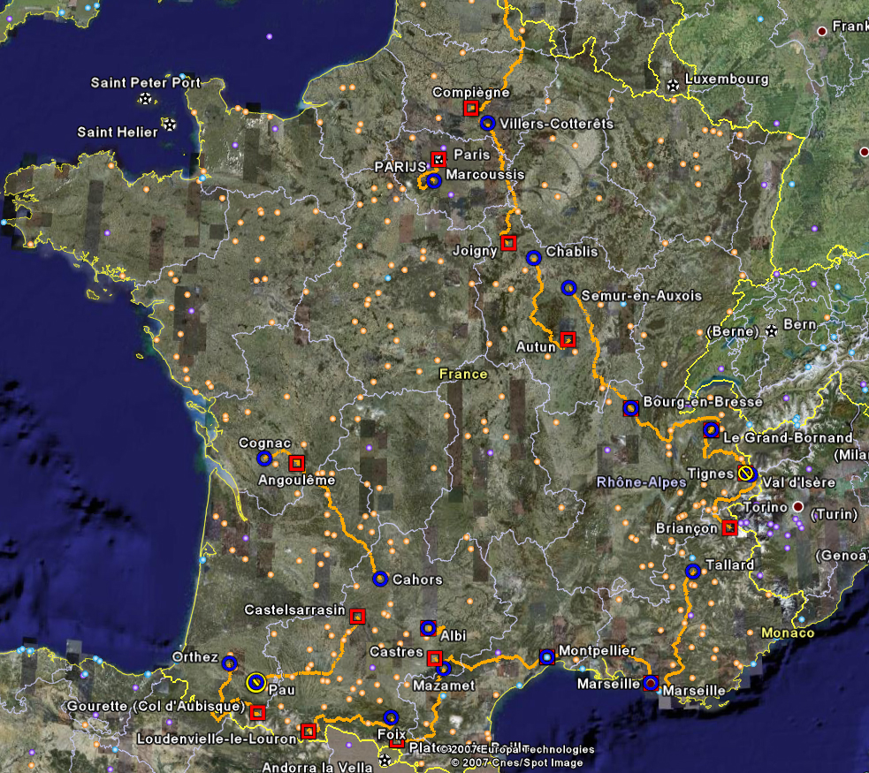
Task: Open the red square Gourette Col d'Aubisque marker
Action: point(257,713)
